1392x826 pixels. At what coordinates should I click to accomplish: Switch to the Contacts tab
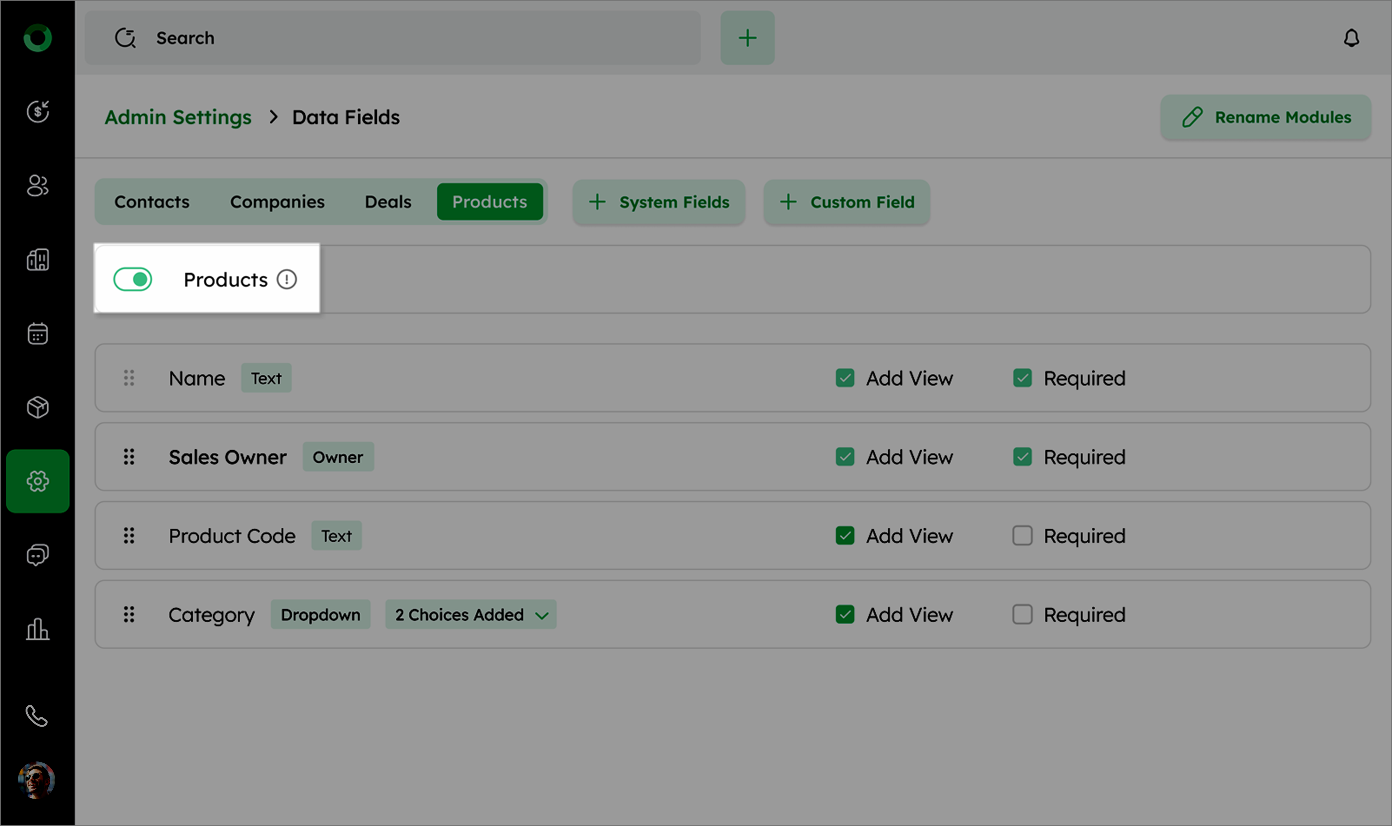coord(152,201)
